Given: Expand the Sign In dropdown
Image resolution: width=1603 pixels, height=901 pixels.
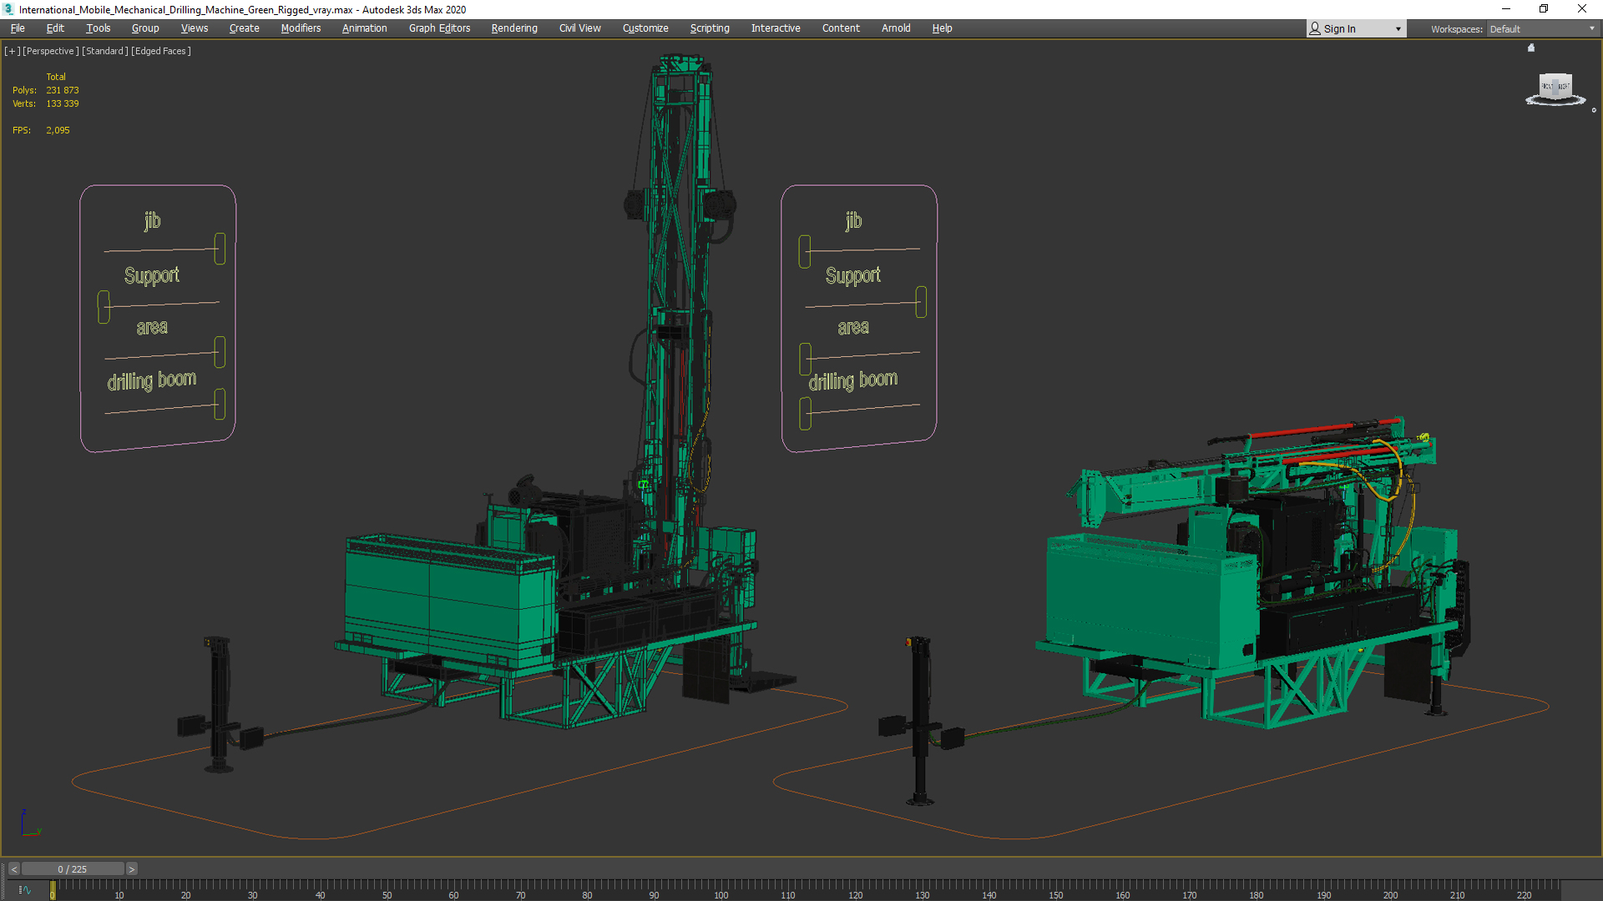Looking at the screenshot, I should (1398, 29).
